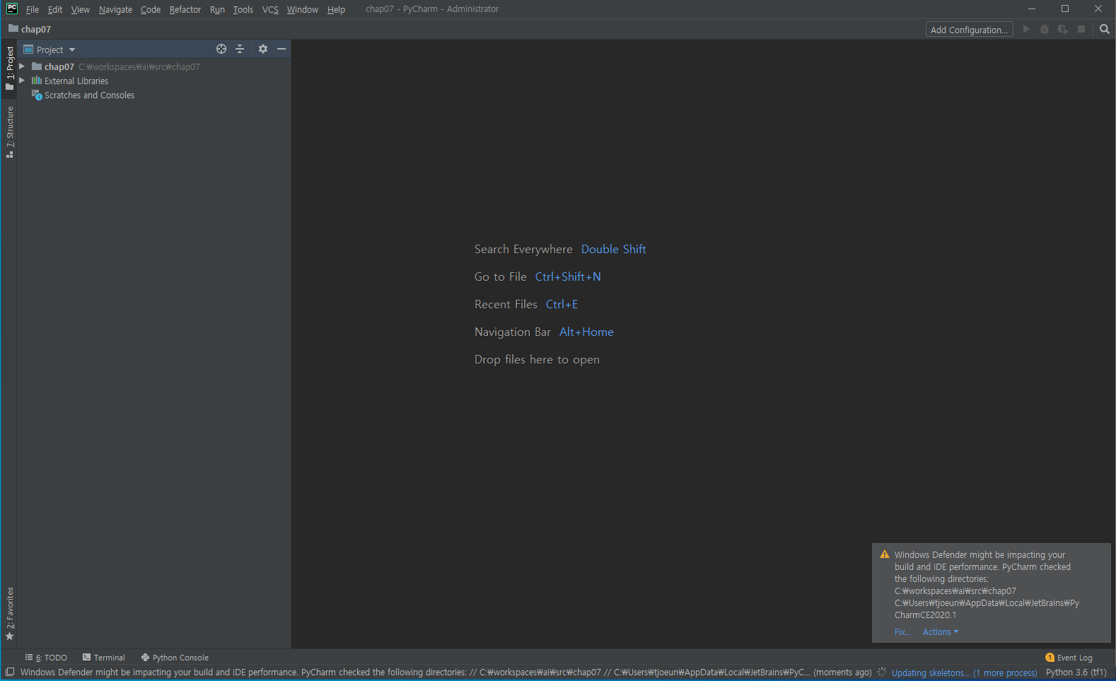Click the chap07 path text in project tree
1116x681 pixels.
(x=139, y=66)
